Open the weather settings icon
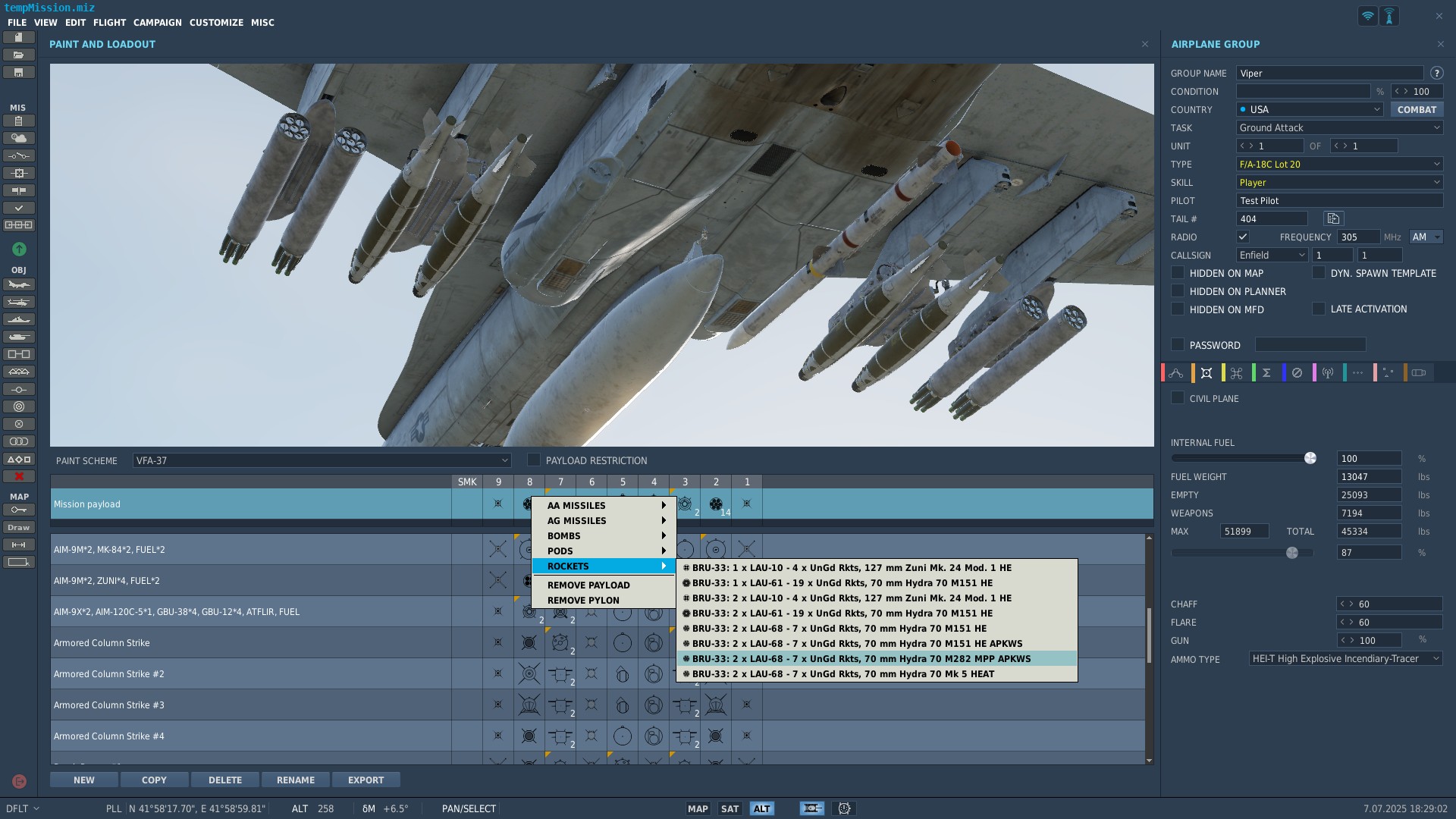The image size is (1456, 819). [x=19, y=138]
